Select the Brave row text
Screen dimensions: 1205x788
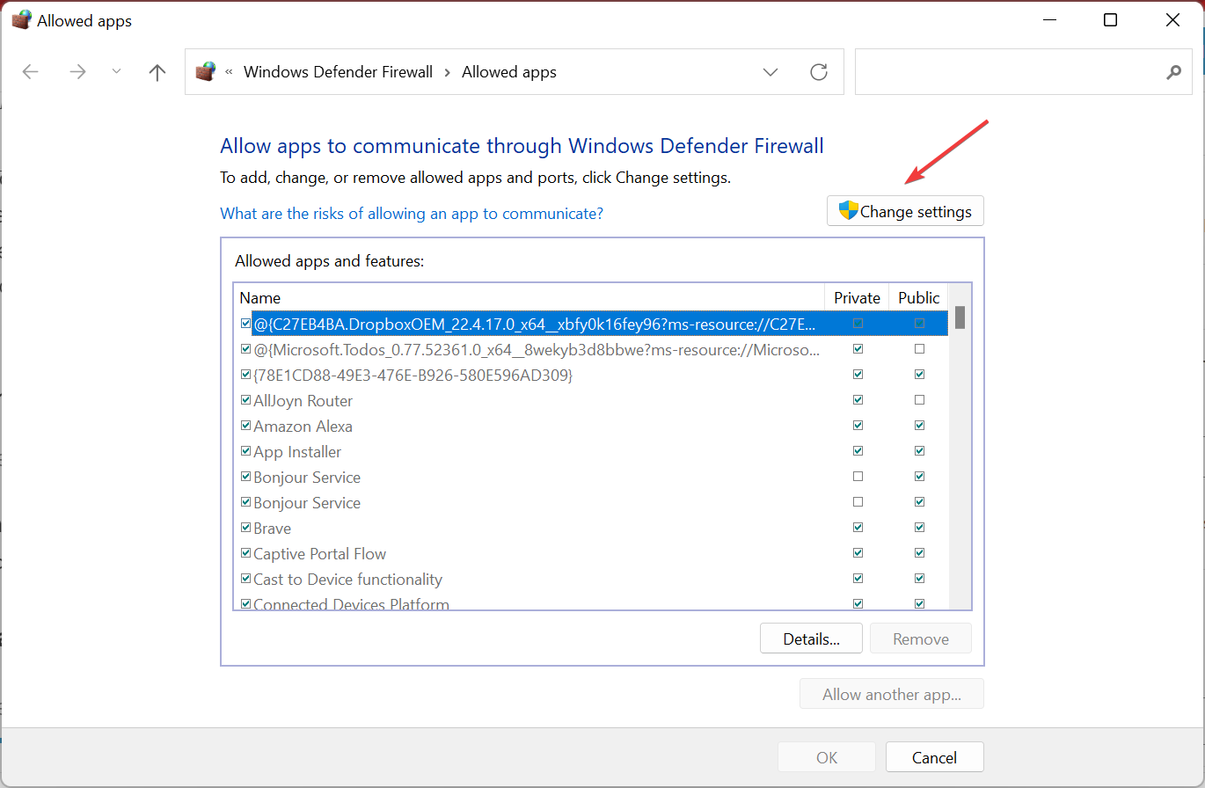coord(272,529)
